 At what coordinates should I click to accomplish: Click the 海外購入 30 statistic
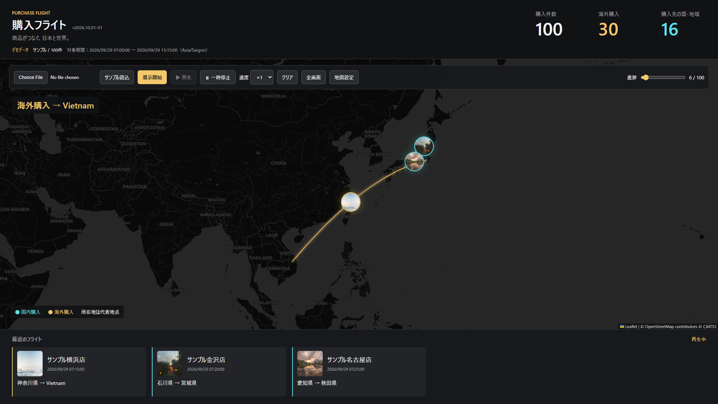click(x=609, y=25)
